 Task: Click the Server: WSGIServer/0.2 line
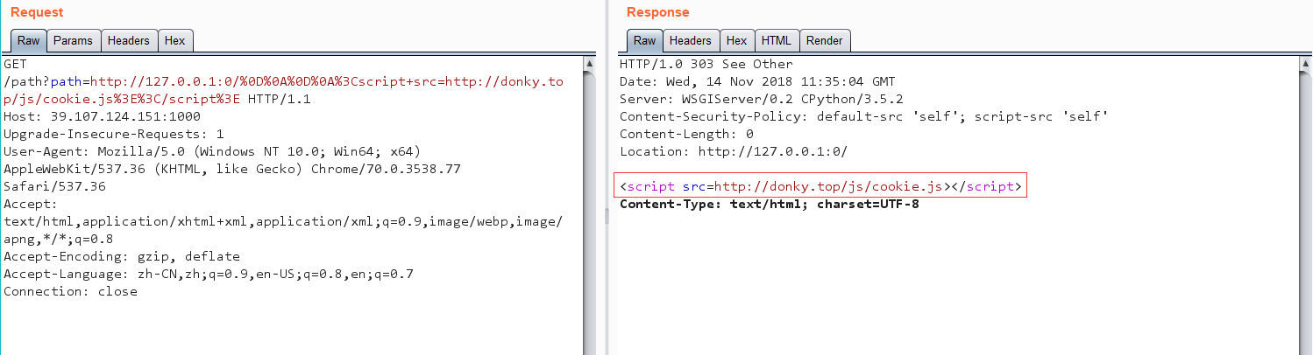[x=761, y=99]
